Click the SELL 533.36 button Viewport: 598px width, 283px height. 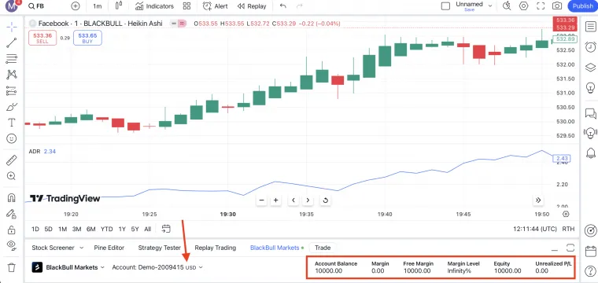click(42, 38)
